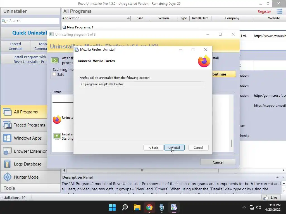
Task: Click the Status list vertical scrollbar thumb
Action: click(231, 143)
